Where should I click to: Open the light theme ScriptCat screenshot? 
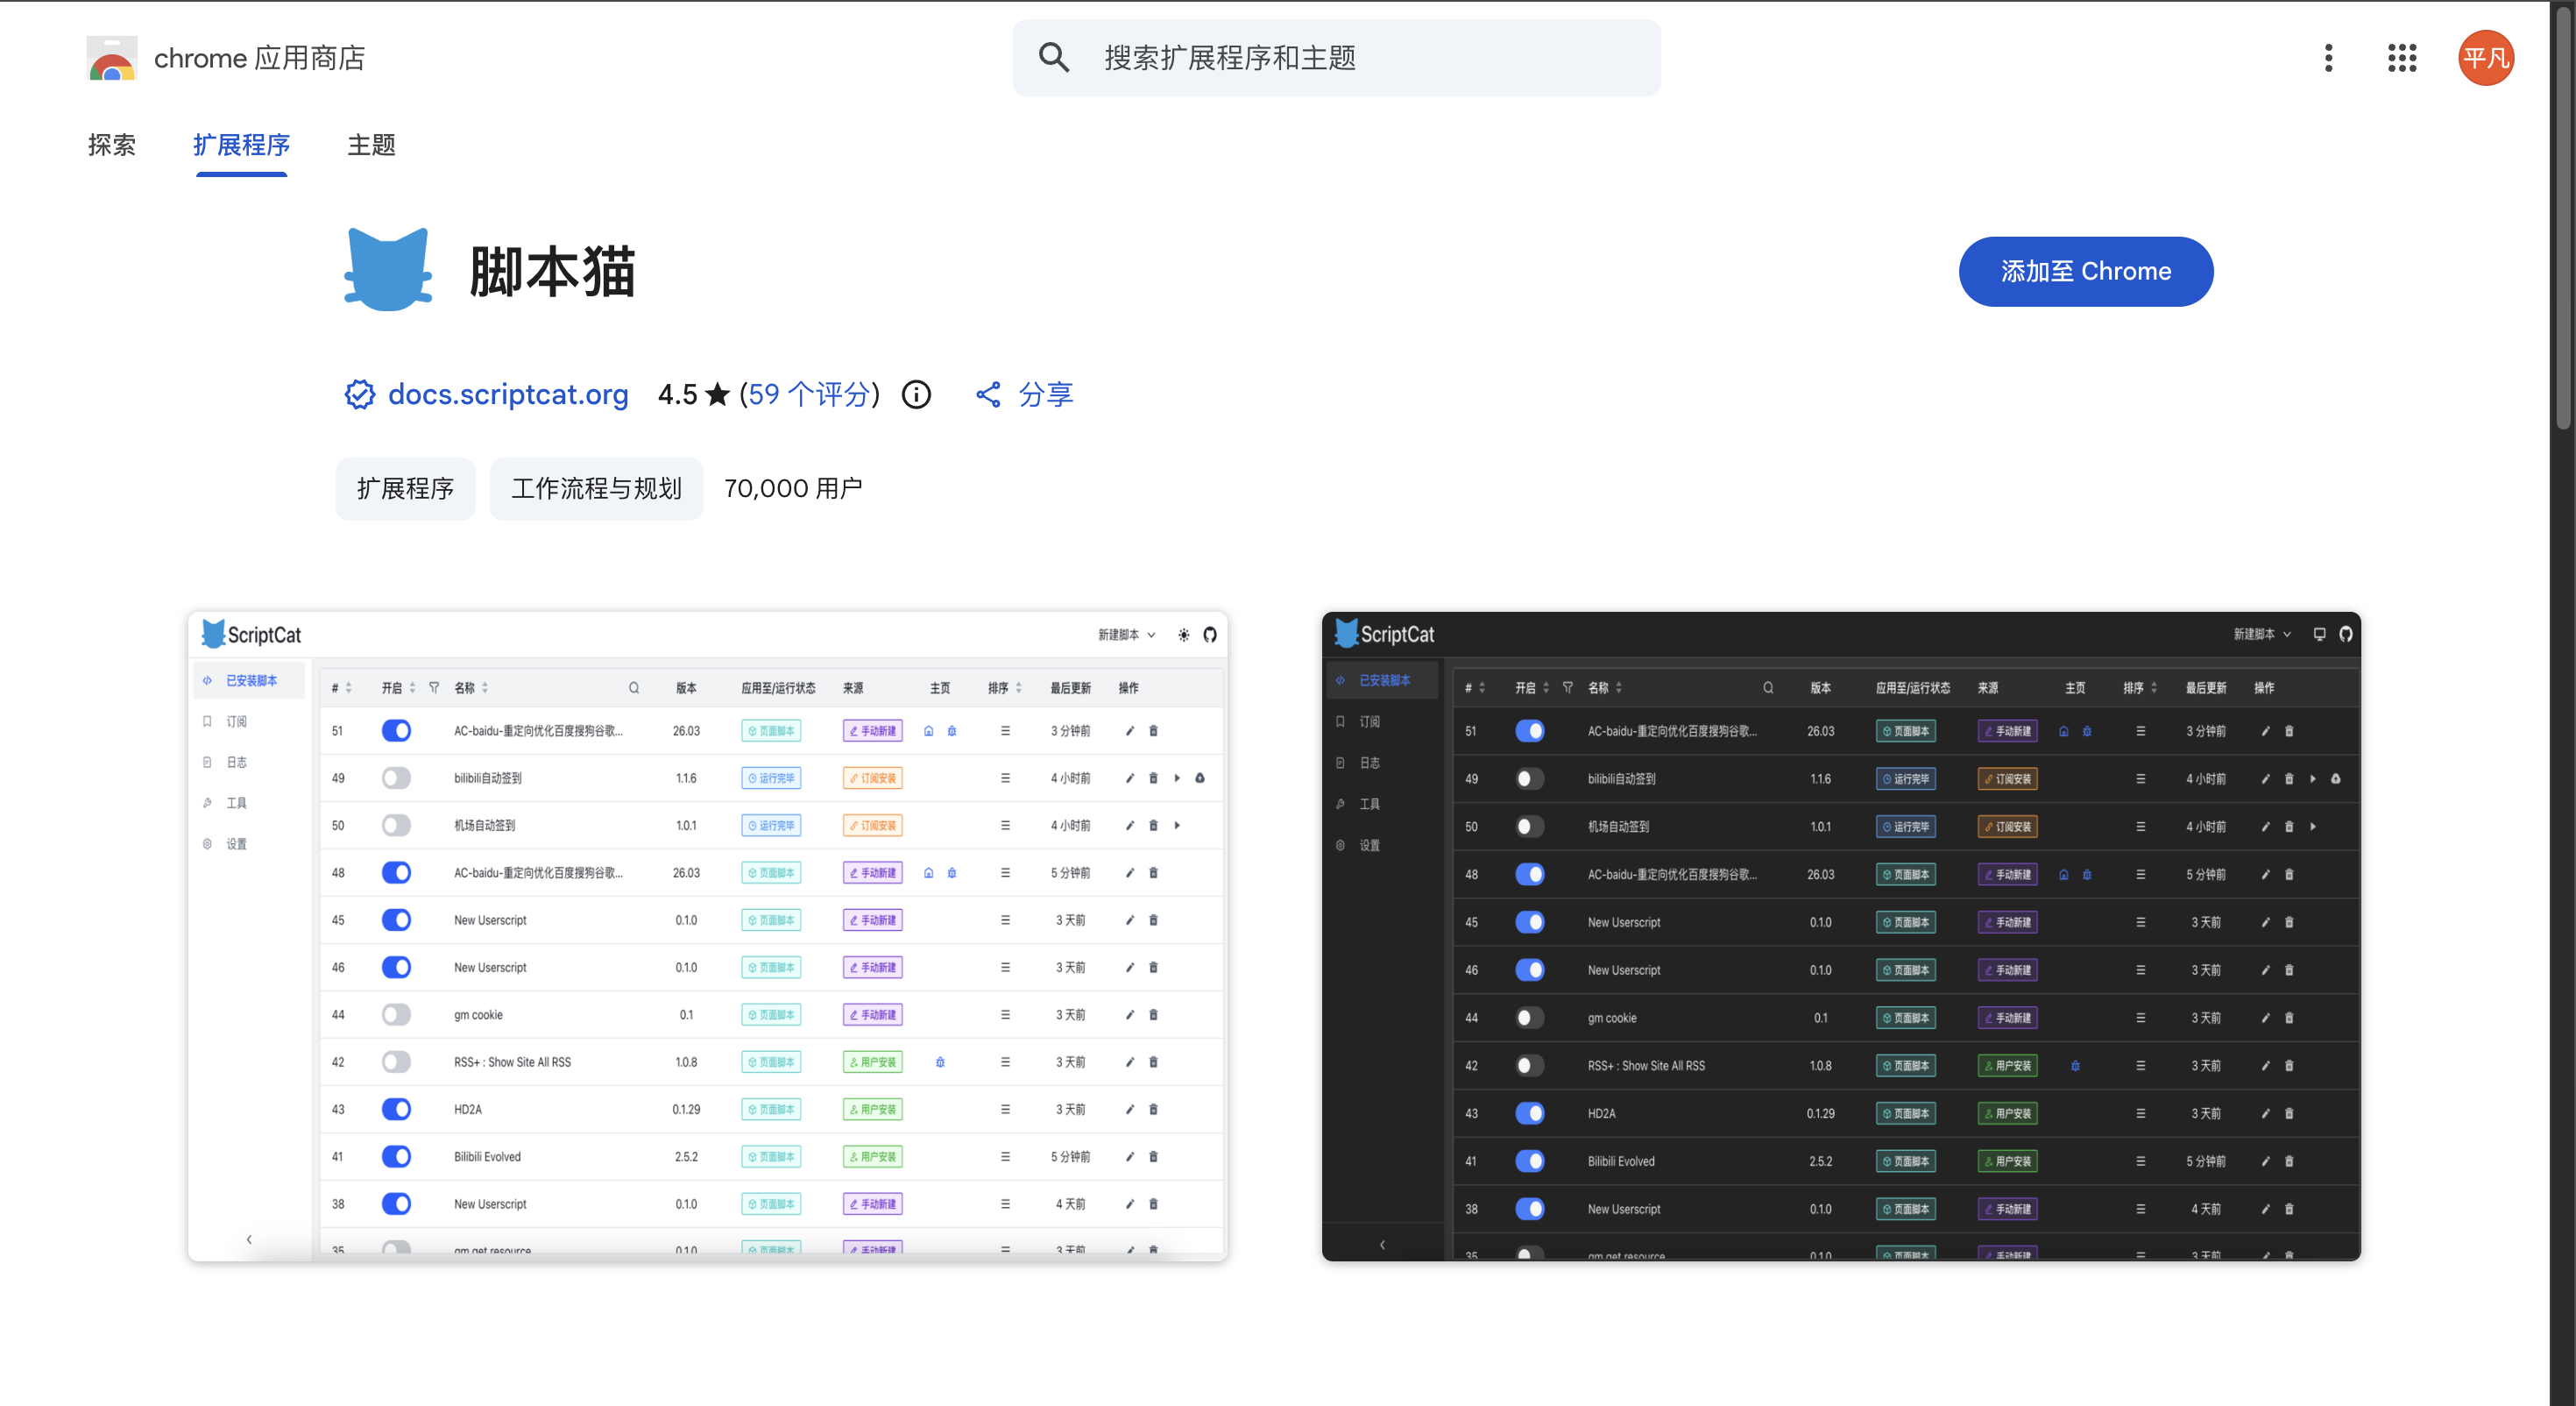pos(707,935)
